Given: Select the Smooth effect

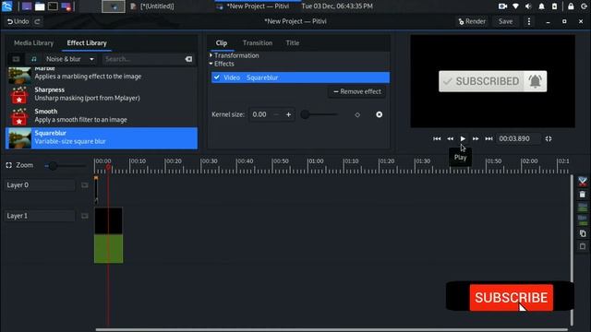Looking at the screenshot, I should coord(102,115).
